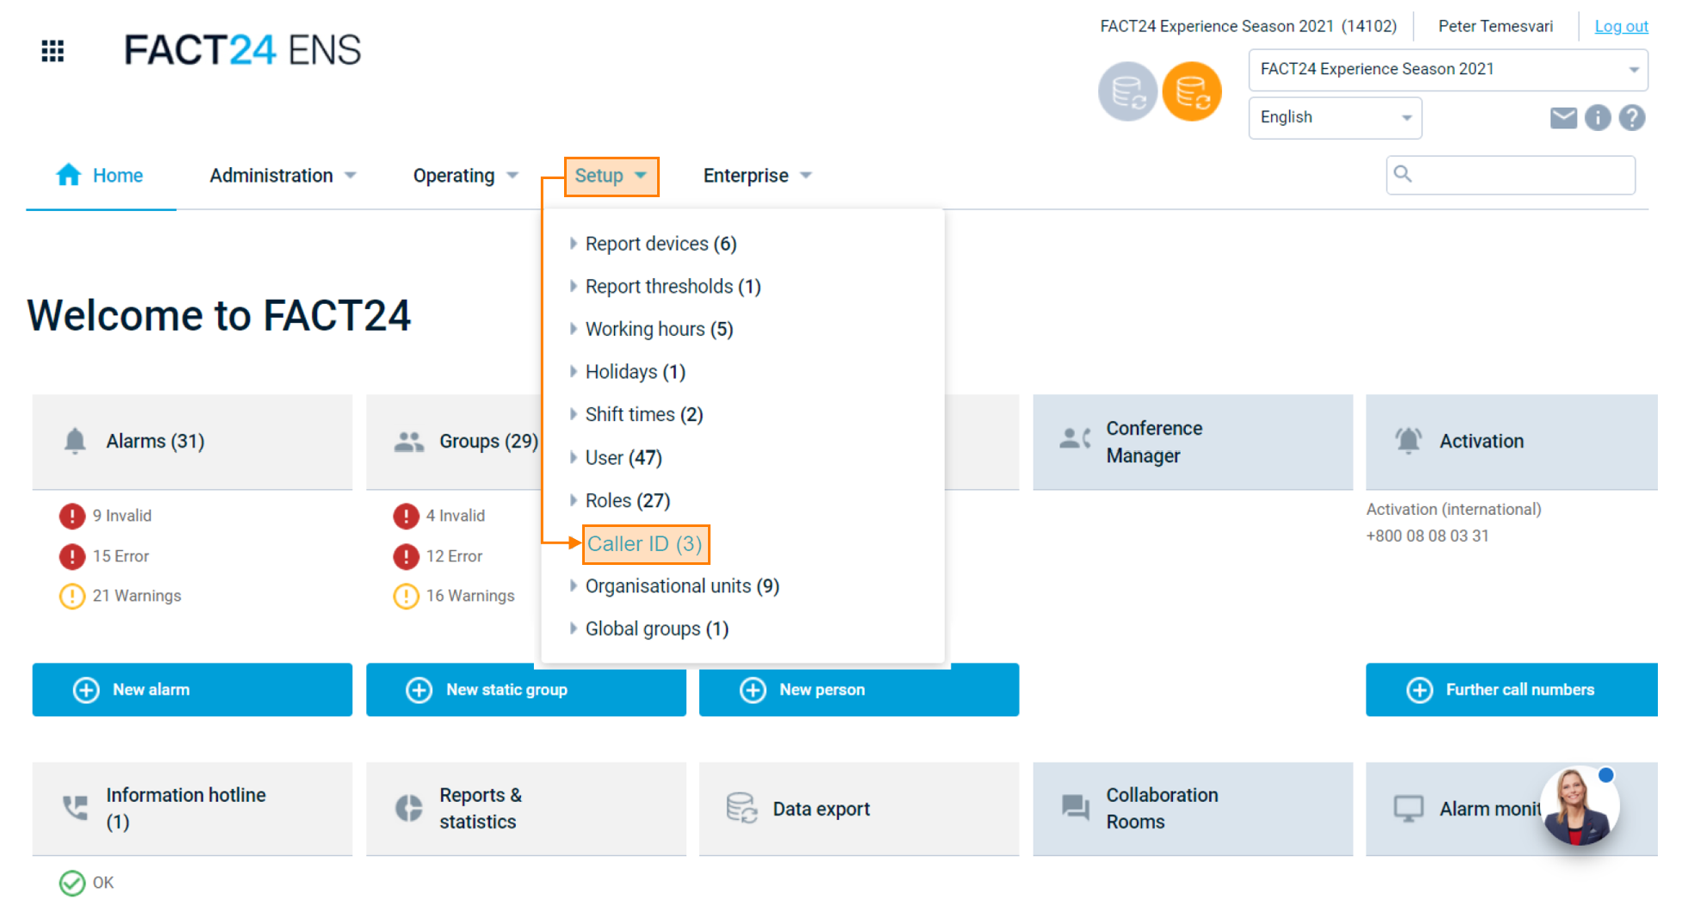Click the red icon beside 4 Invalid
Viewport: 1688px width, 899px height.
(406, 516)
